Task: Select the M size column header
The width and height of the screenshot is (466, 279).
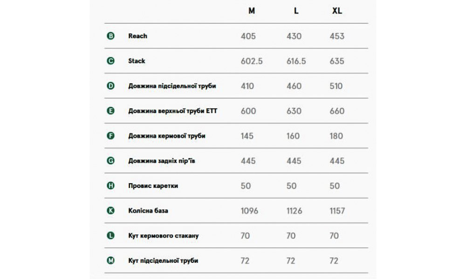Action: coord(252,11)
